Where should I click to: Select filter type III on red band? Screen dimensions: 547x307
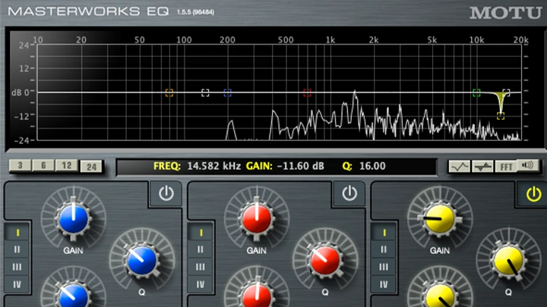(x=201, y=267)
